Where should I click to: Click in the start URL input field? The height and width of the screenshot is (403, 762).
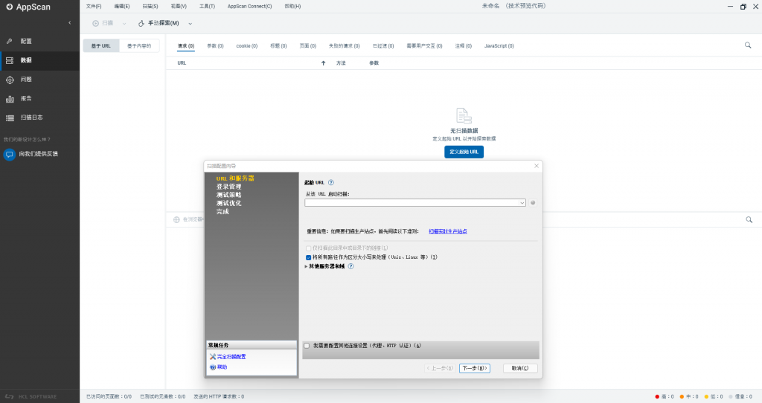(412, 203)
